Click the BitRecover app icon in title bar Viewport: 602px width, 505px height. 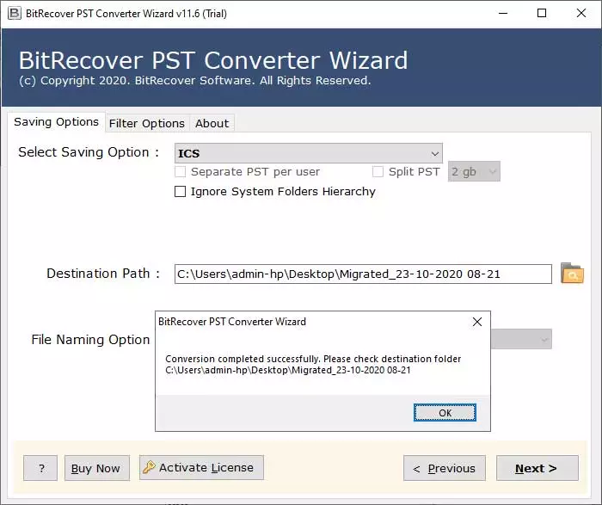(15, 13)
